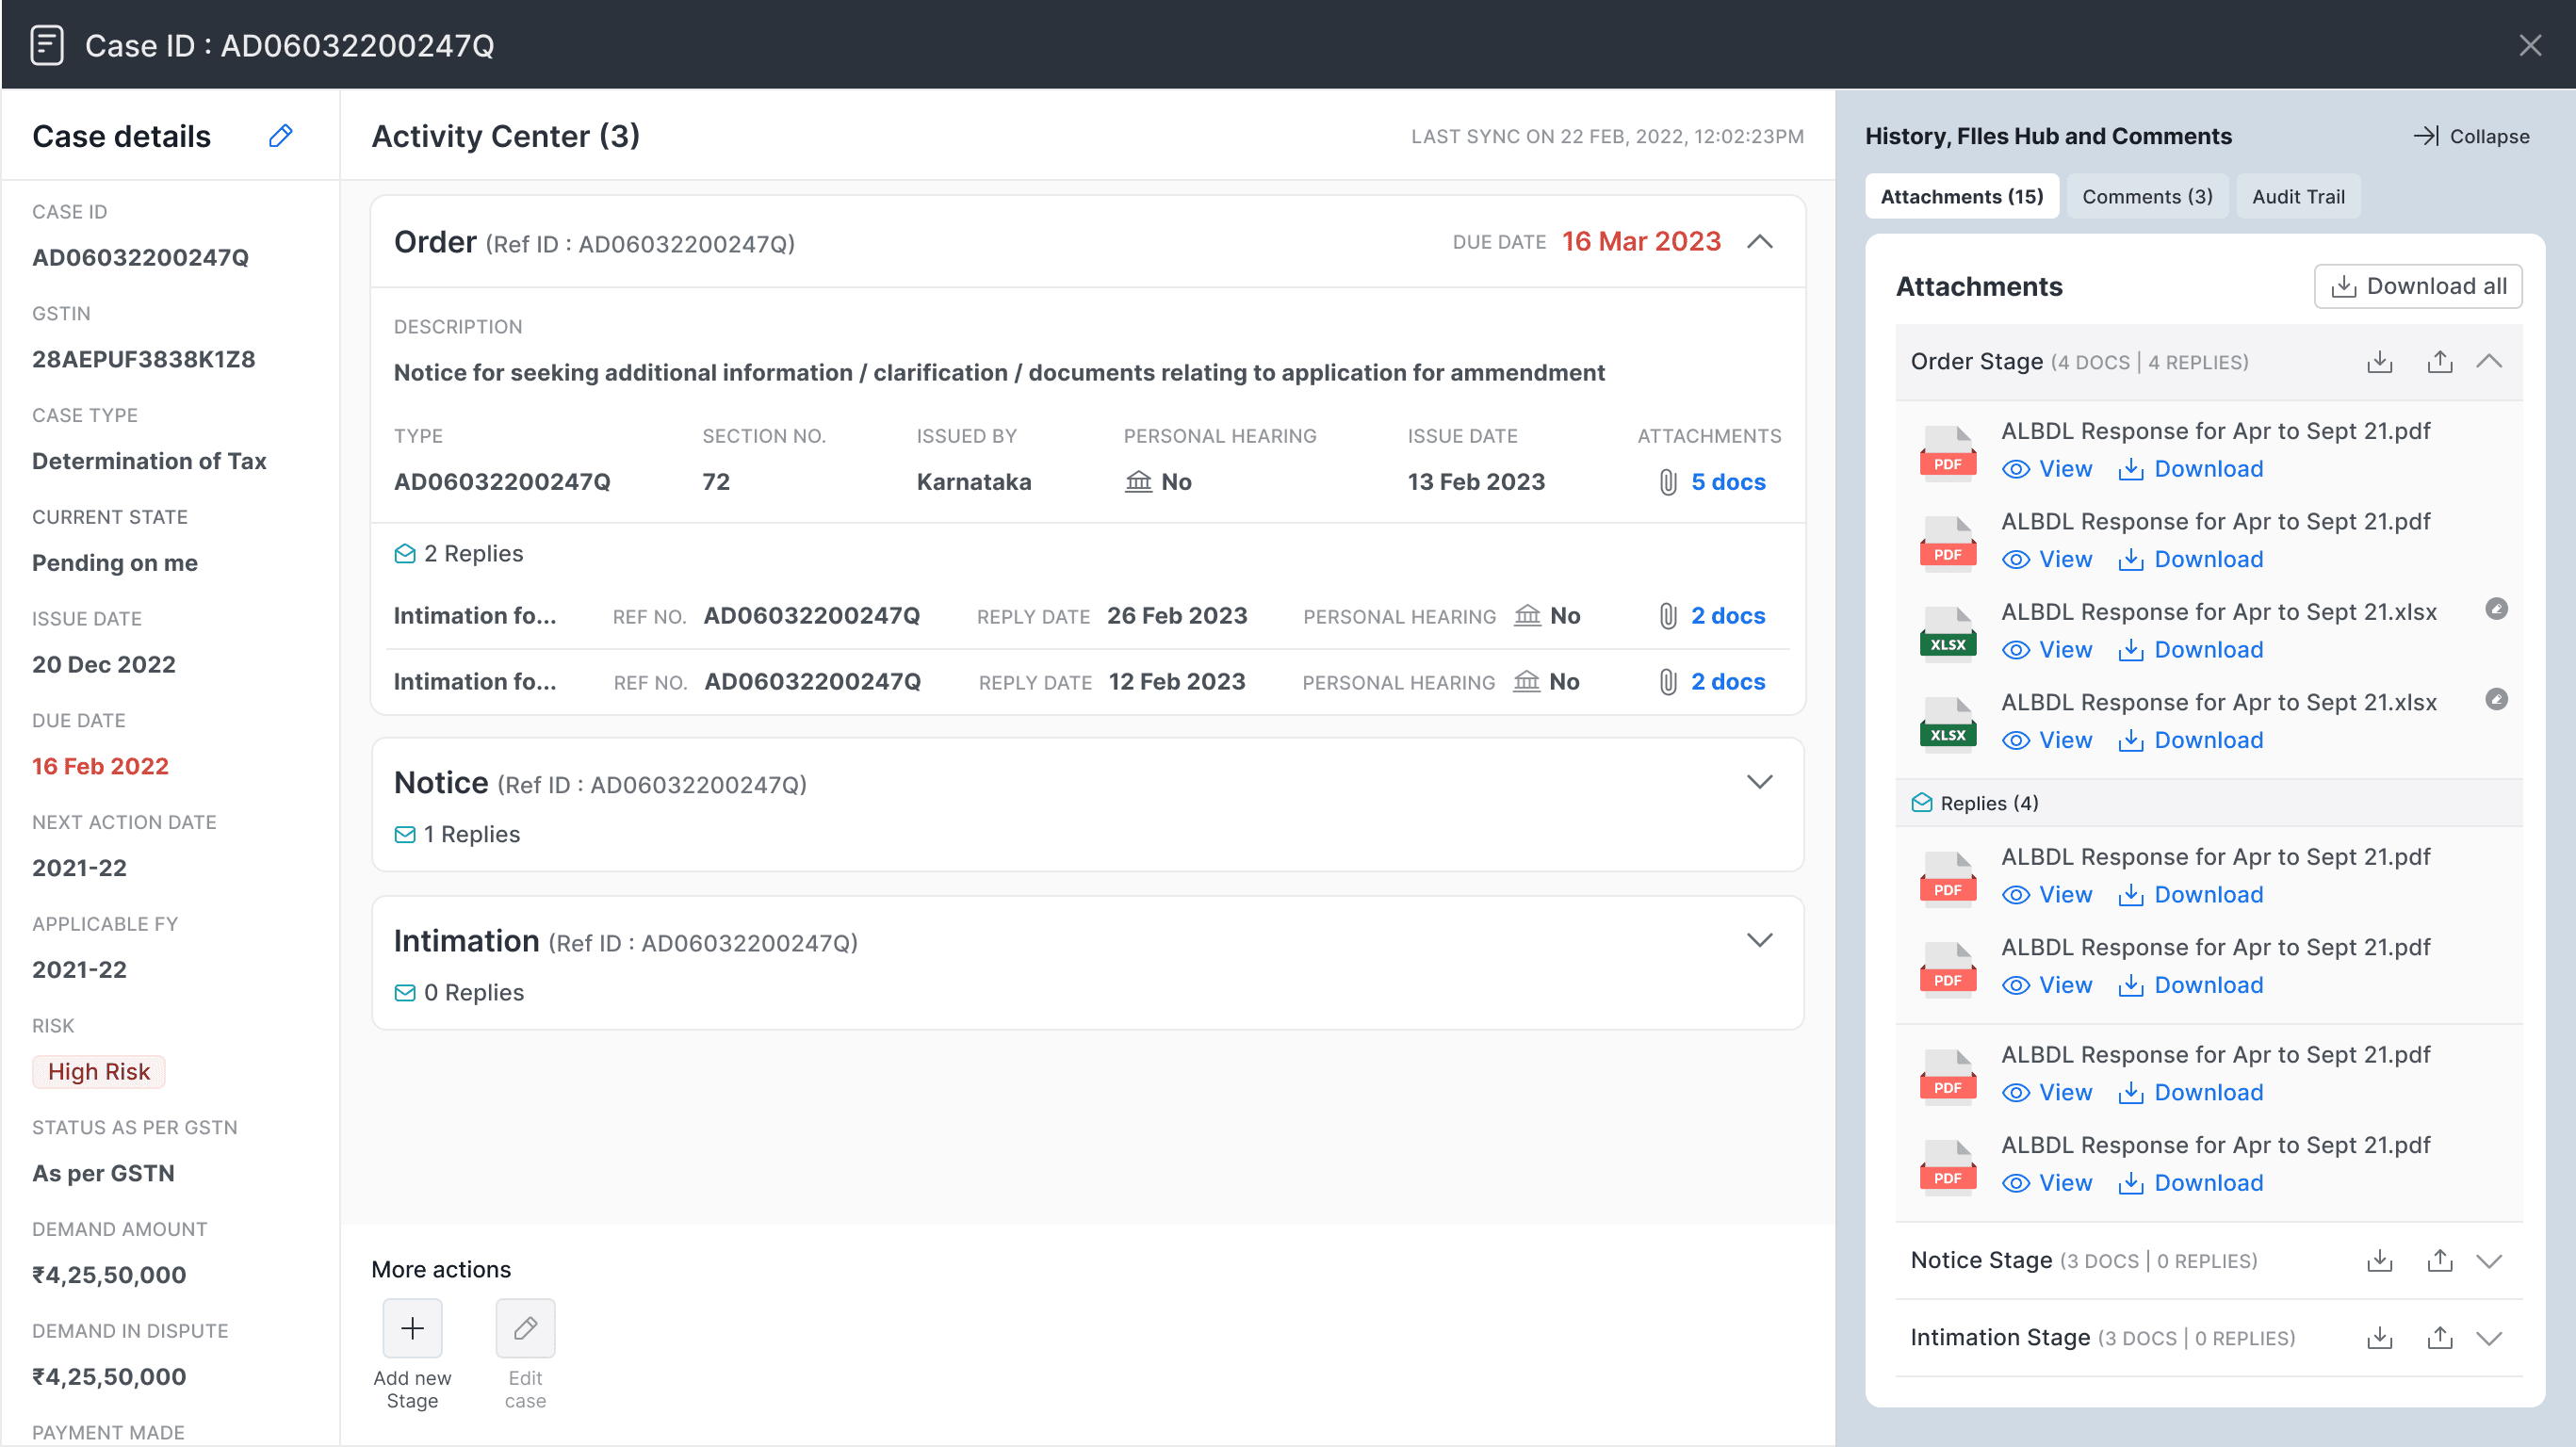Click first PDF file icon in Order Stage

[x=1947, y=452]
